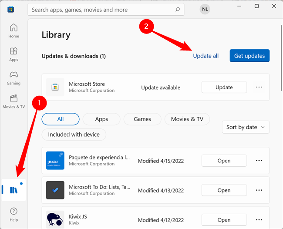283x229 pixels.
Task: Click the Get updates button
Action: 249,56
